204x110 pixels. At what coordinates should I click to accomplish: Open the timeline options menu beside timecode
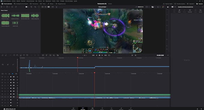[168, 55]
